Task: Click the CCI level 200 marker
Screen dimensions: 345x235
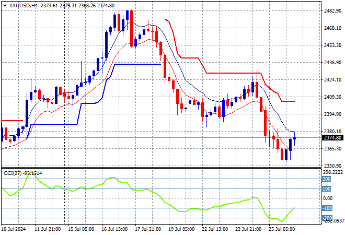Action: pos(326,179)
